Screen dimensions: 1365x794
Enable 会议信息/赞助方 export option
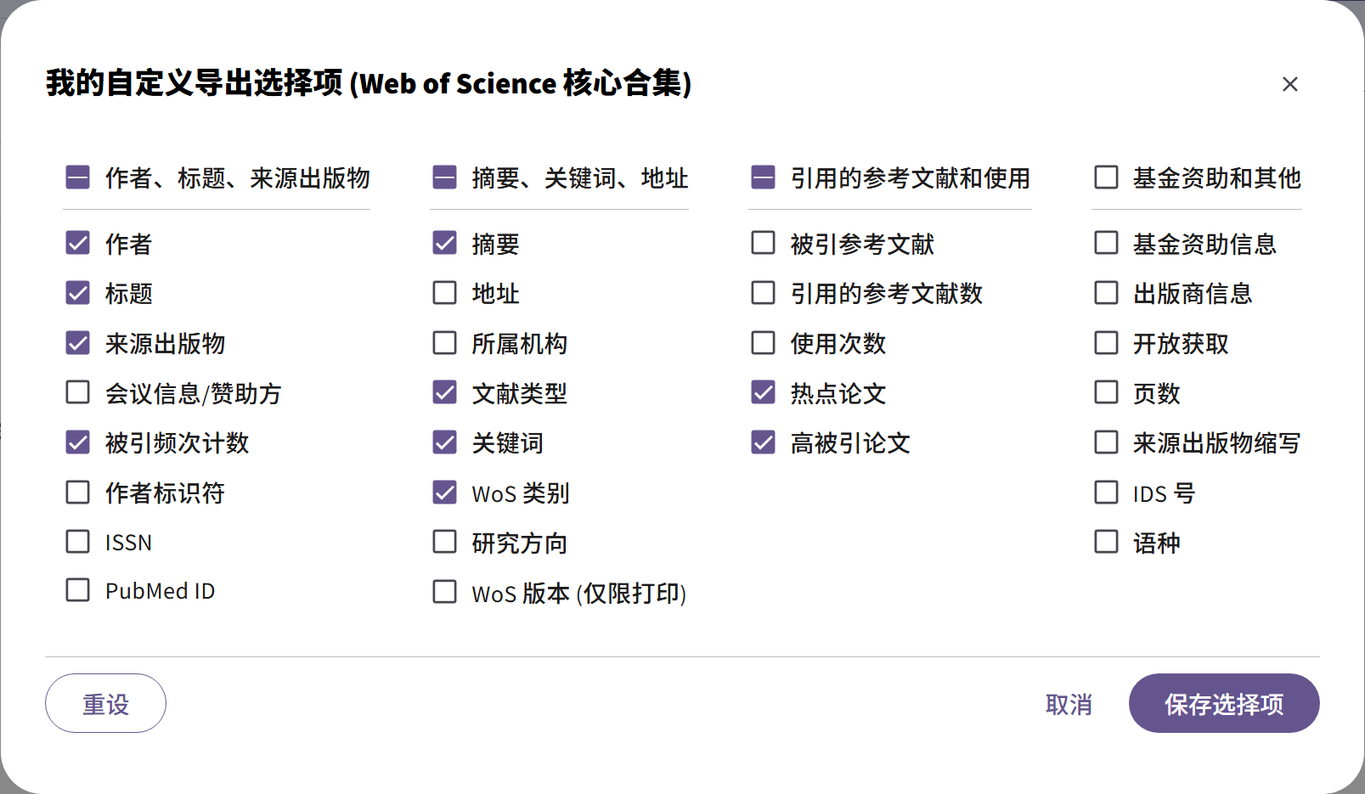click(77, 392)
